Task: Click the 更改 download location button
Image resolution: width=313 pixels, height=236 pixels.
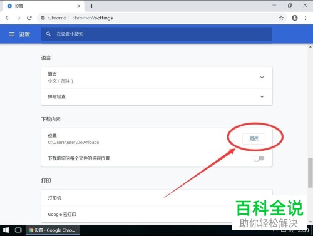Action: coord(254,139)
